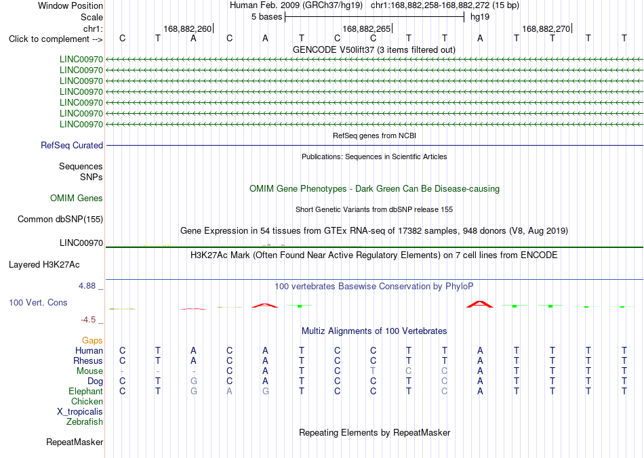Screen dimensions: 644x458
Task: Click ruler position label 168,882,260
Action: pyautogui.click(x=187, y=28)
